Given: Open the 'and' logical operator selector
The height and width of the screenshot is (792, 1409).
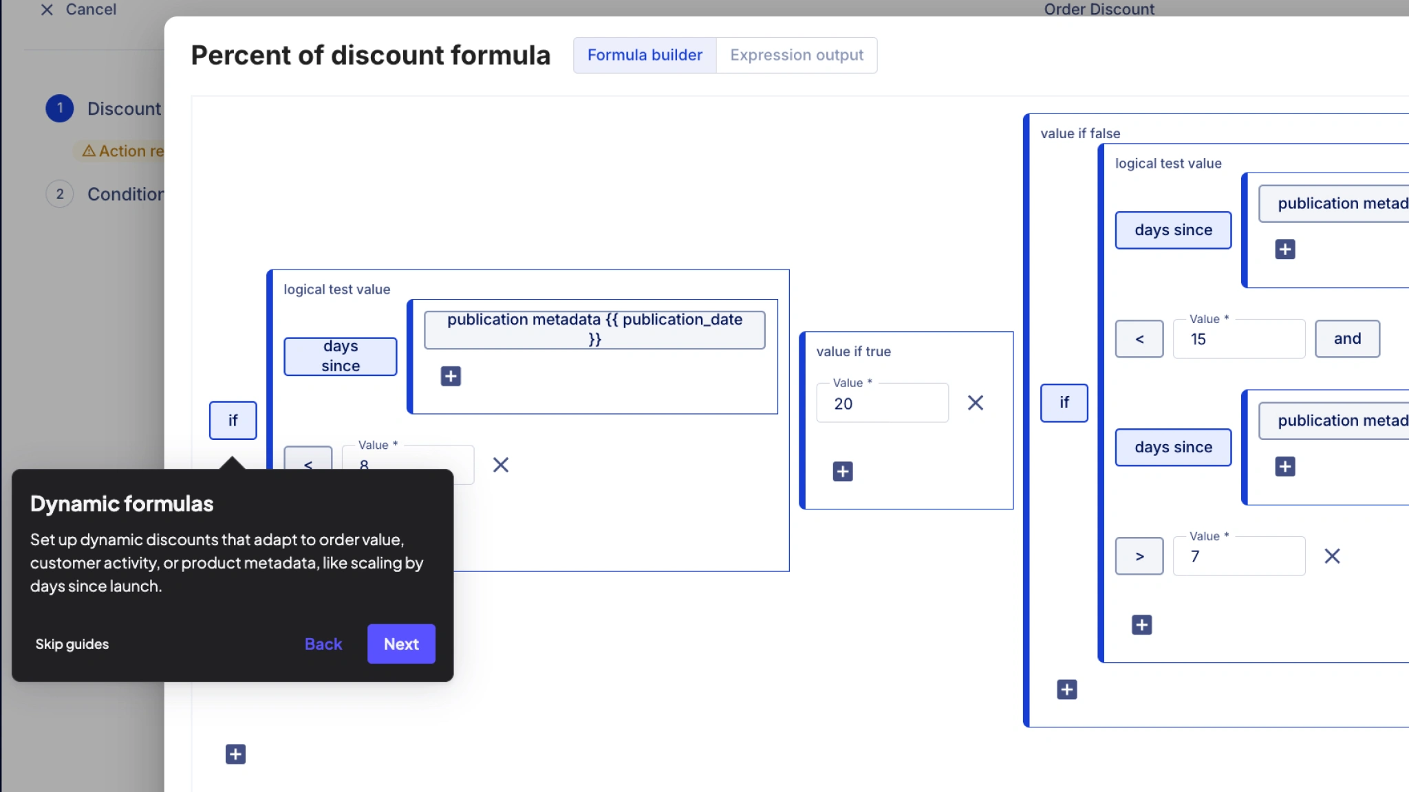Looking at the screenshot, I should 1346,339.
